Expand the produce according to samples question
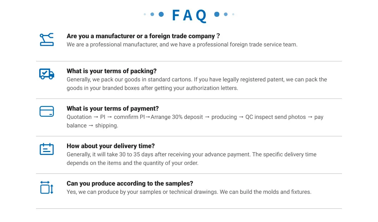Image resolution: width=378 pixels, height=222 pixels. 130,183
